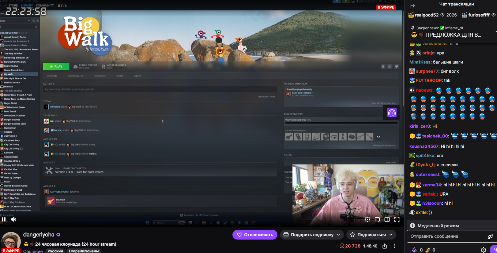Open View Latest News link
The image size is (497, 253).
pos(266,97)
